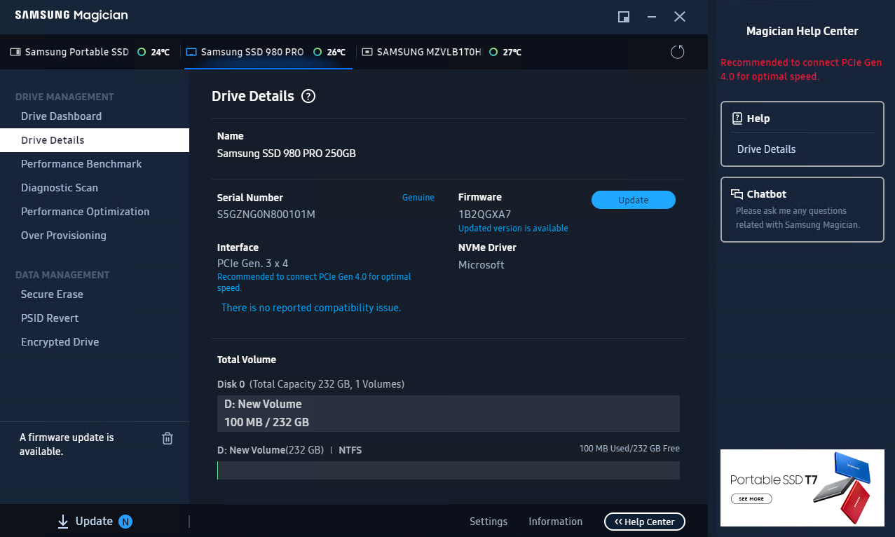The width and height of the screenshot is (895, 537).
Task: Click the 24°C temperature status ring
Action: coord(142,52)
